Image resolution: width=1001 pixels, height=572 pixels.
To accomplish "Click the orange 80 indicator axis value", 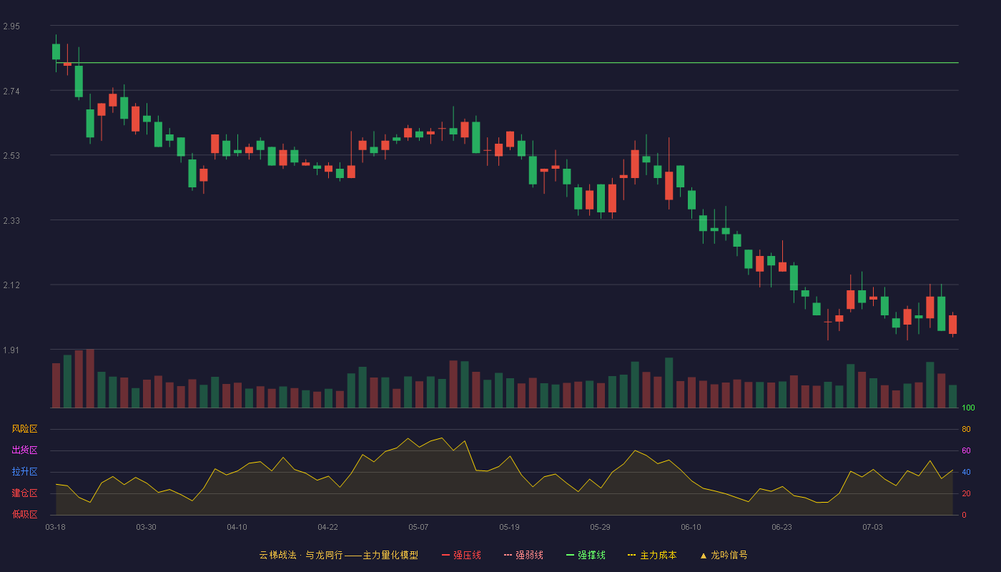I will coord(966,429).
